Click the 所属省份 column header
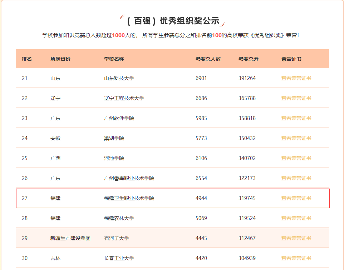Screen dimensions: 344x270 click(60, 59)
